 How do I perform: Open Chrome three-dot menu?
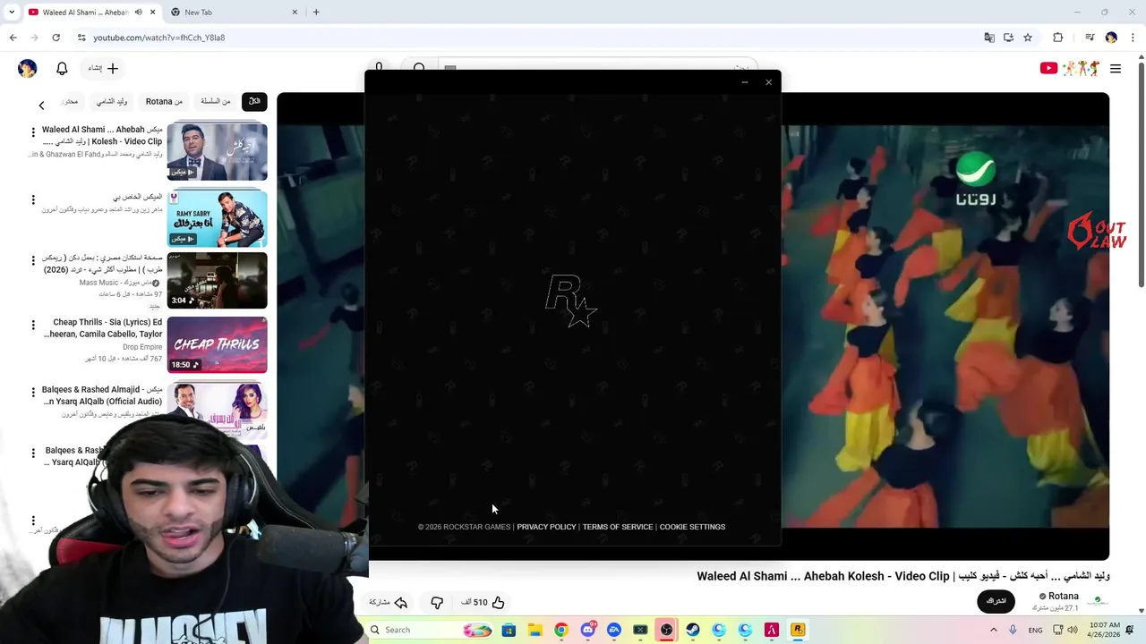(x=1133, y=38)
